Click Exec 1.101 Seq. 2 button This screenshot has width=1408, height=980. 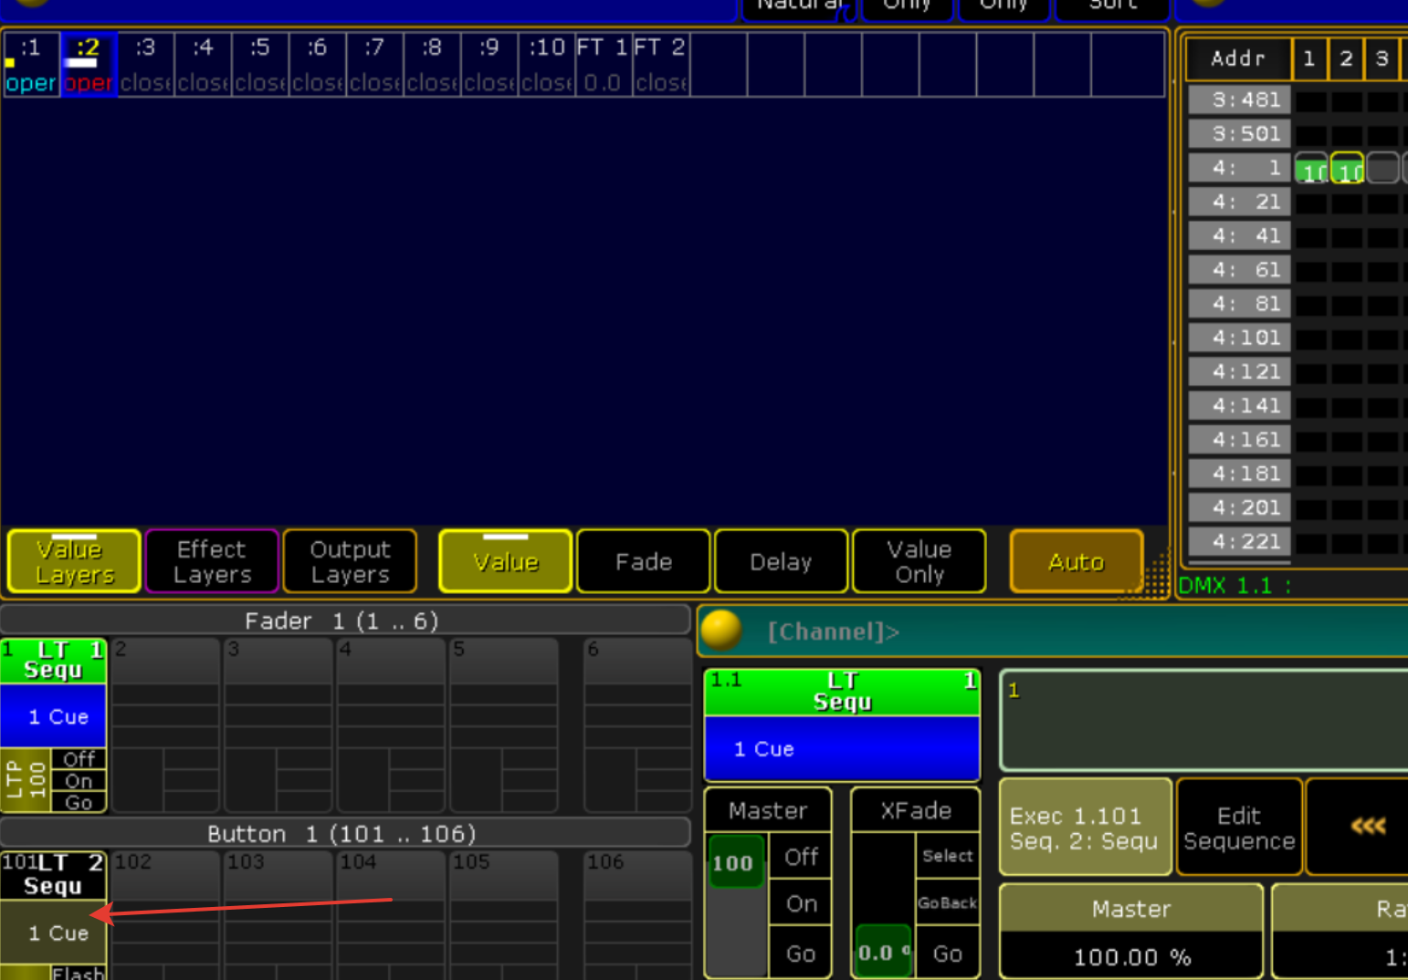[1086, 827]
